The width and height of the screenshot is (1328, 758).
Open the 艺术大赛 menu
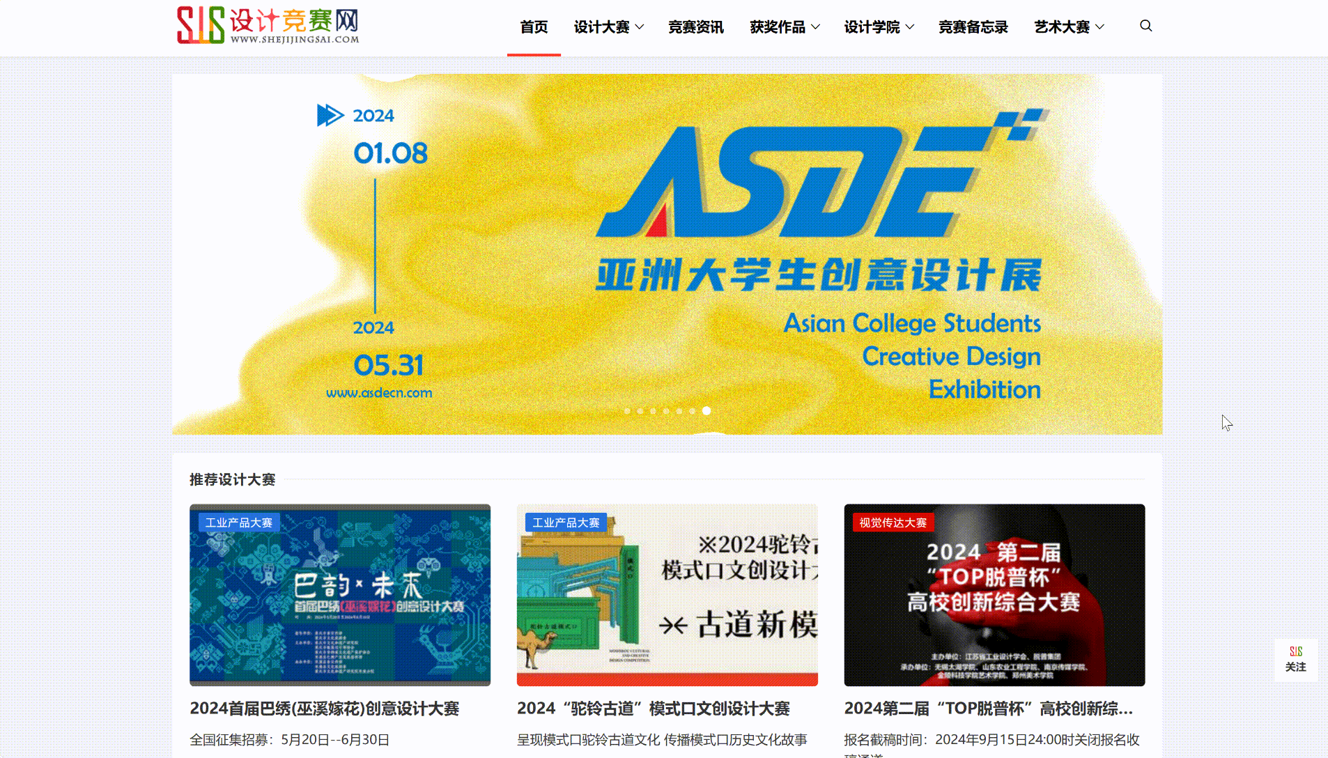[x=1061, y=27]
